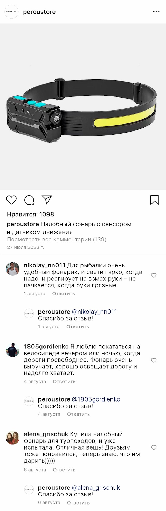166x511 pixels.
Task: Expand all 139 comments
Action: [x=57, y=239]
